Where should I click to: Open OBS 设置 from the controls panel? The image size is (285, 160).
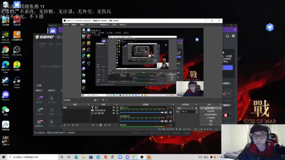[x=211, y=121]
